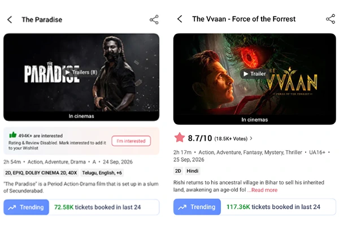Image resolution: width=339 pixels, height=226 pixels.
Task: Play The Vvaan trailer
Action: (x=254, y=74)
